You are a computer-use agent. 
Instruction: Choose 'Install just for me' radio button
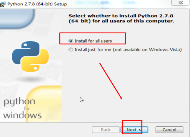[x=71, y=50]
